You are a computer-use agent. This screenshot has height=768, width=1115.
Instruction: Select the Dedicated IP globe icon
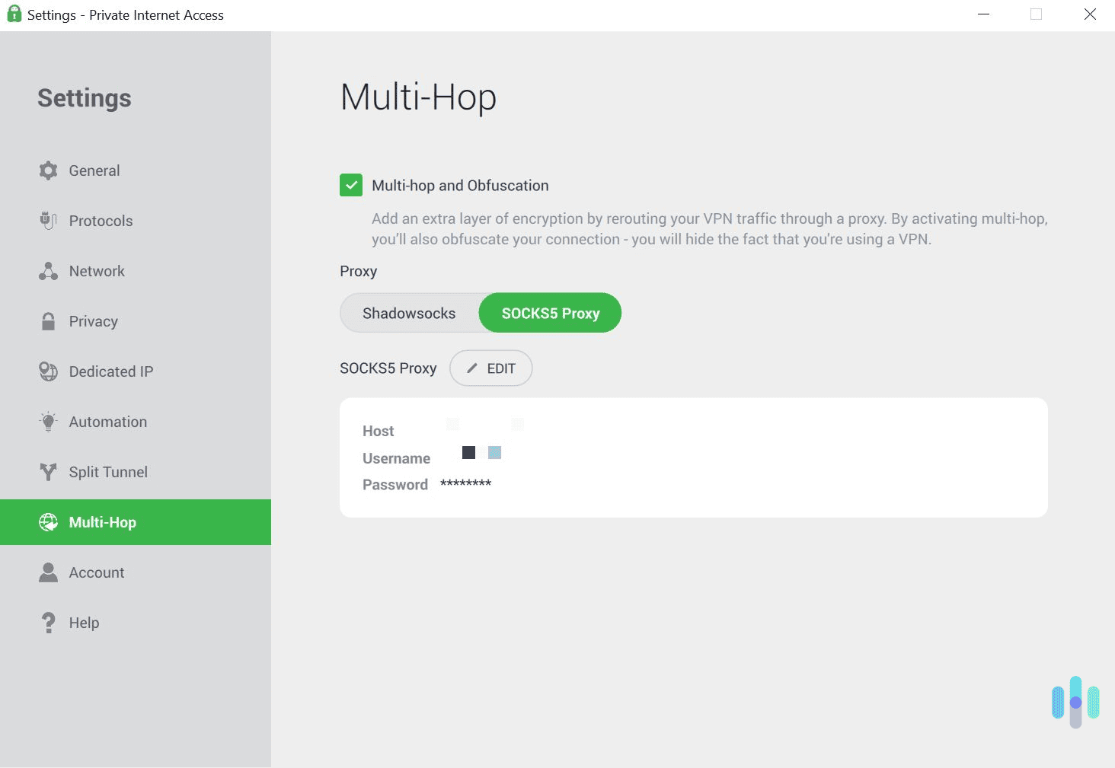tap(48, 371)
